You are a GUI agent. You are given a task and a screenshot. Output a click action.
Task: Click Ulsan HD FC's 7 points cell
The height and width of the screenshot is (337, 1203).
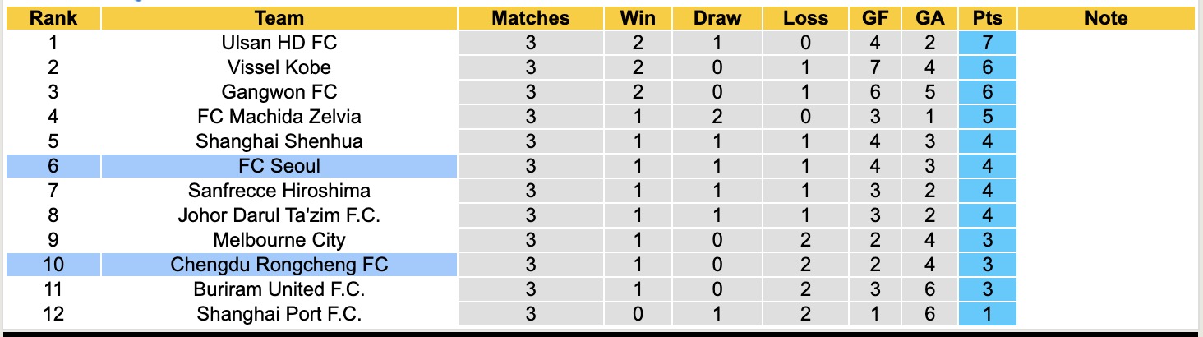pyautogui.click(x=987, y=43)
